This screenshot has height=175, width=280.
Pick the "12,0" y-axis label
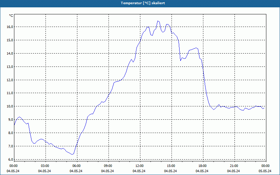pos(10,80)
